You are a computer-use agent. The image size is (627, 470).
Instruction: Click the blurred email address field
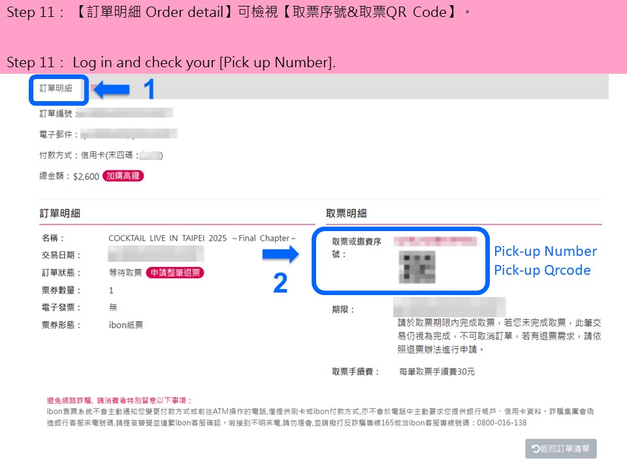[129, 134]
